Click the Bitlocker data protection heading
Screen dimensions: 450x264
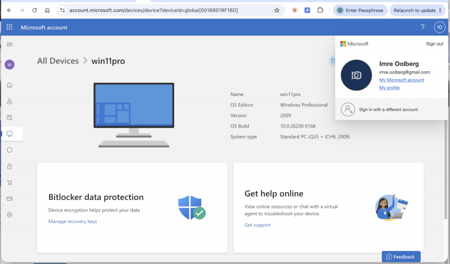click(96, 197)
